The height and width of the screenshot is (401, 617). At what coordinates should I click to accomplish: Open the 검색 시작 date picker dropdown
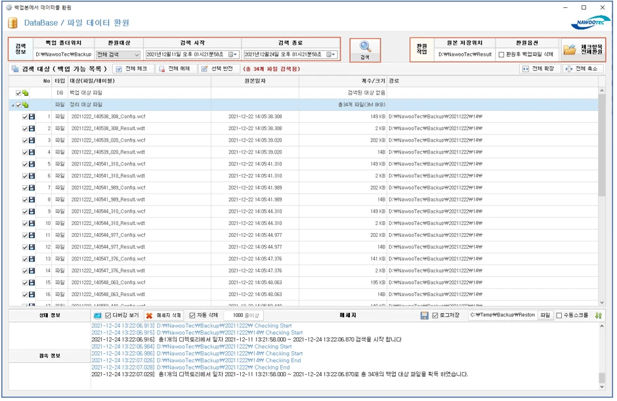coord(233,54)
